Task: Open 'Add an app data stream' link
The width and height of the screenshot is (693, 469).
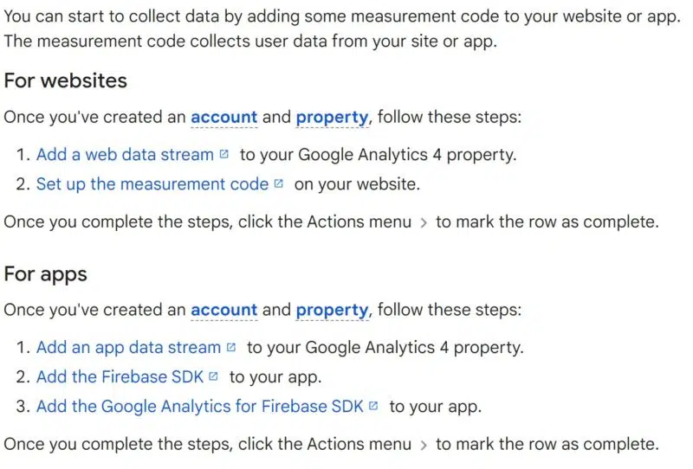Action: click(128, 348)
